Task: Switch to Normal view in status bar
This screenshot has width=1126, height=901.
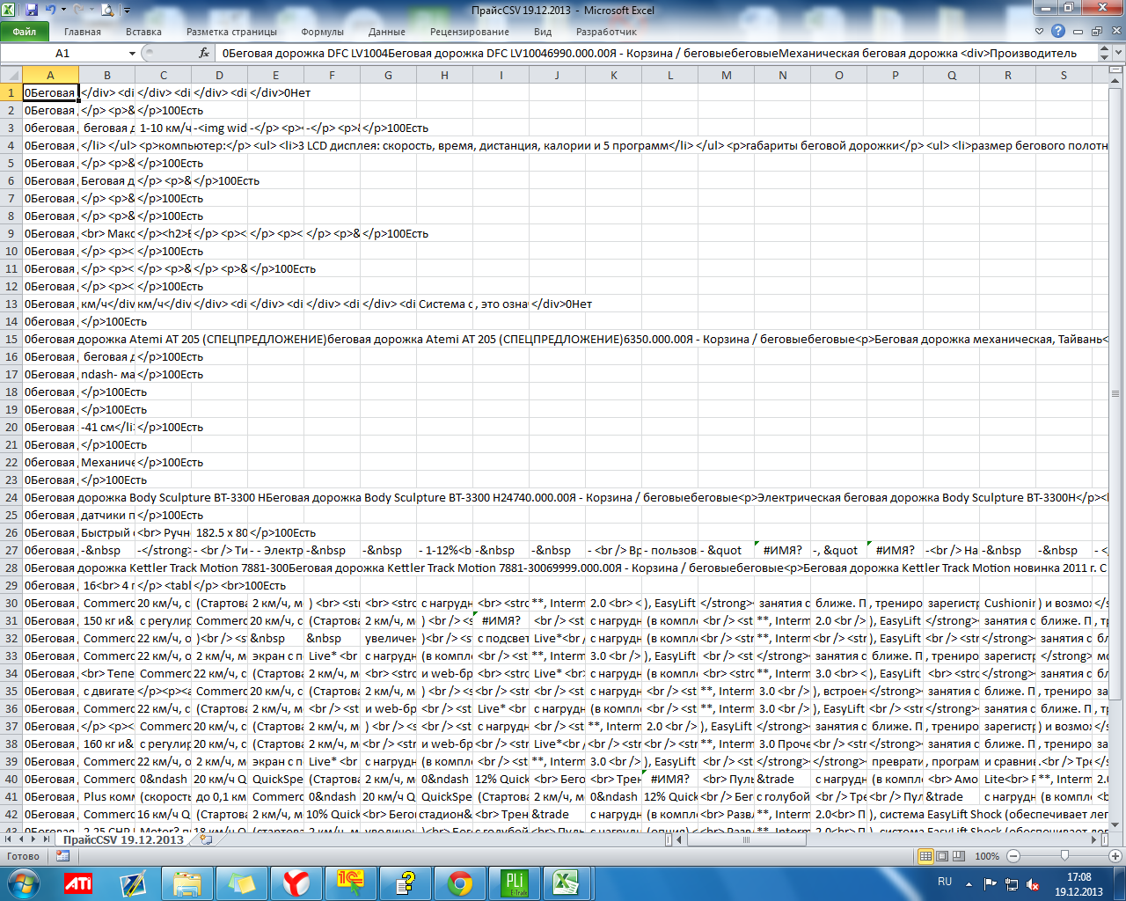Action: (x=925, y=856)
